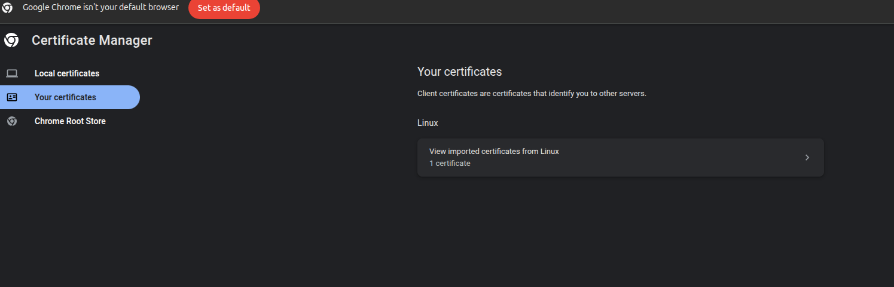This screenshot has width=894, height=287.
Task: Click the Chrome icon in the default browser infobar
Action: pos(7,8)
